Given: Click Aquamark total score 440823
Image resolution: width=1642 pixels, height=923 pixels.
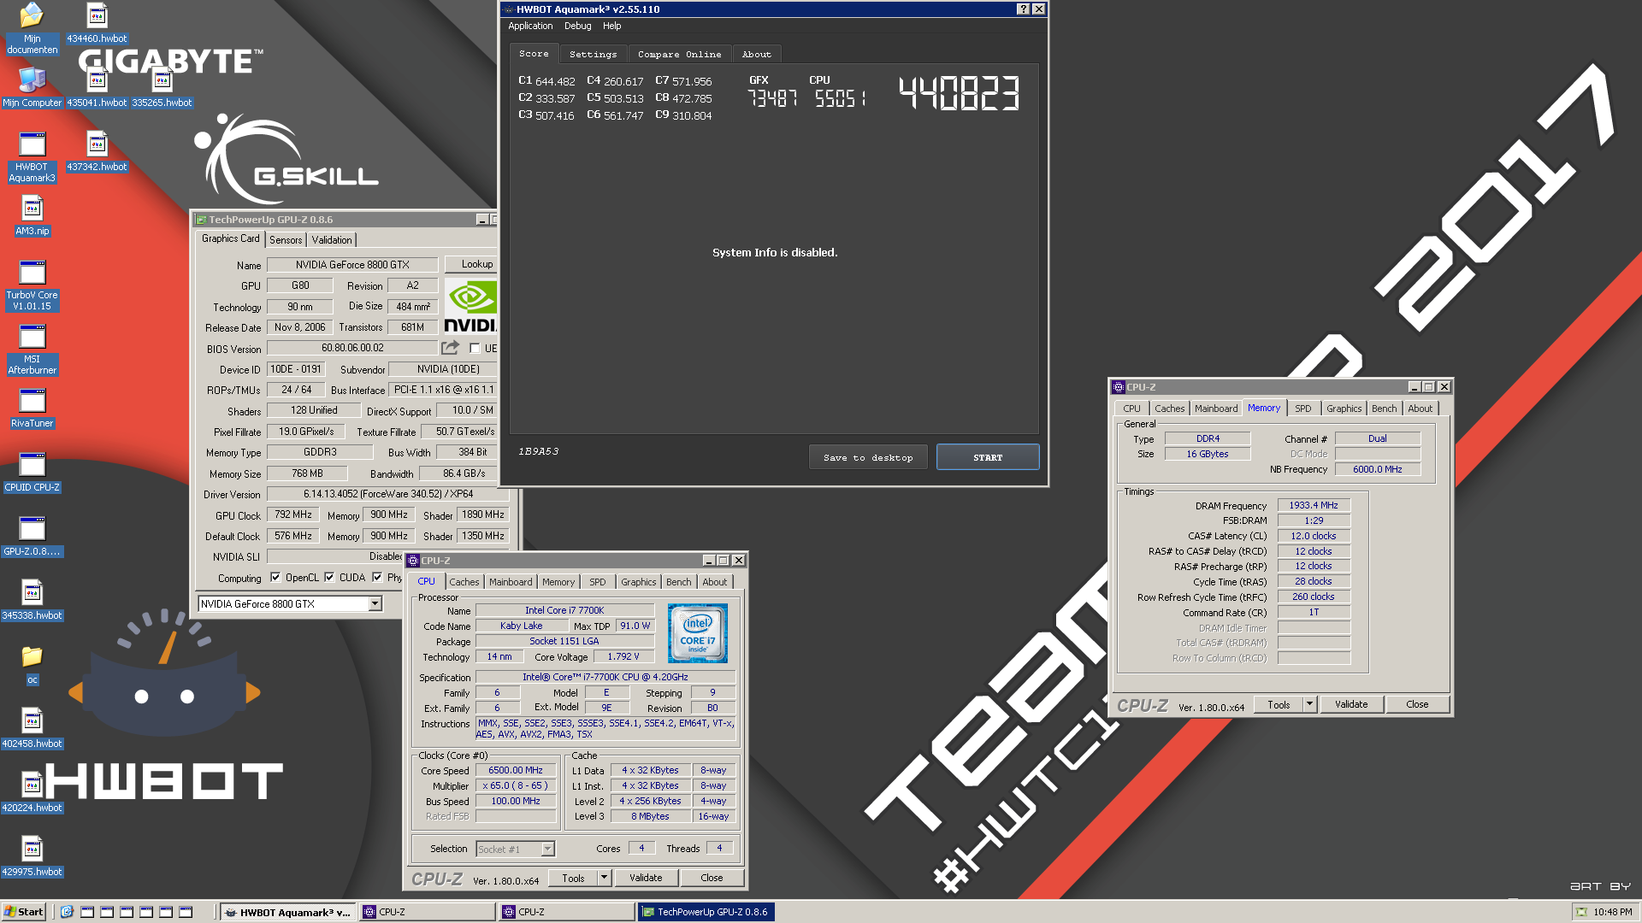Looking at the screenshot, I should tap(959, 93).
